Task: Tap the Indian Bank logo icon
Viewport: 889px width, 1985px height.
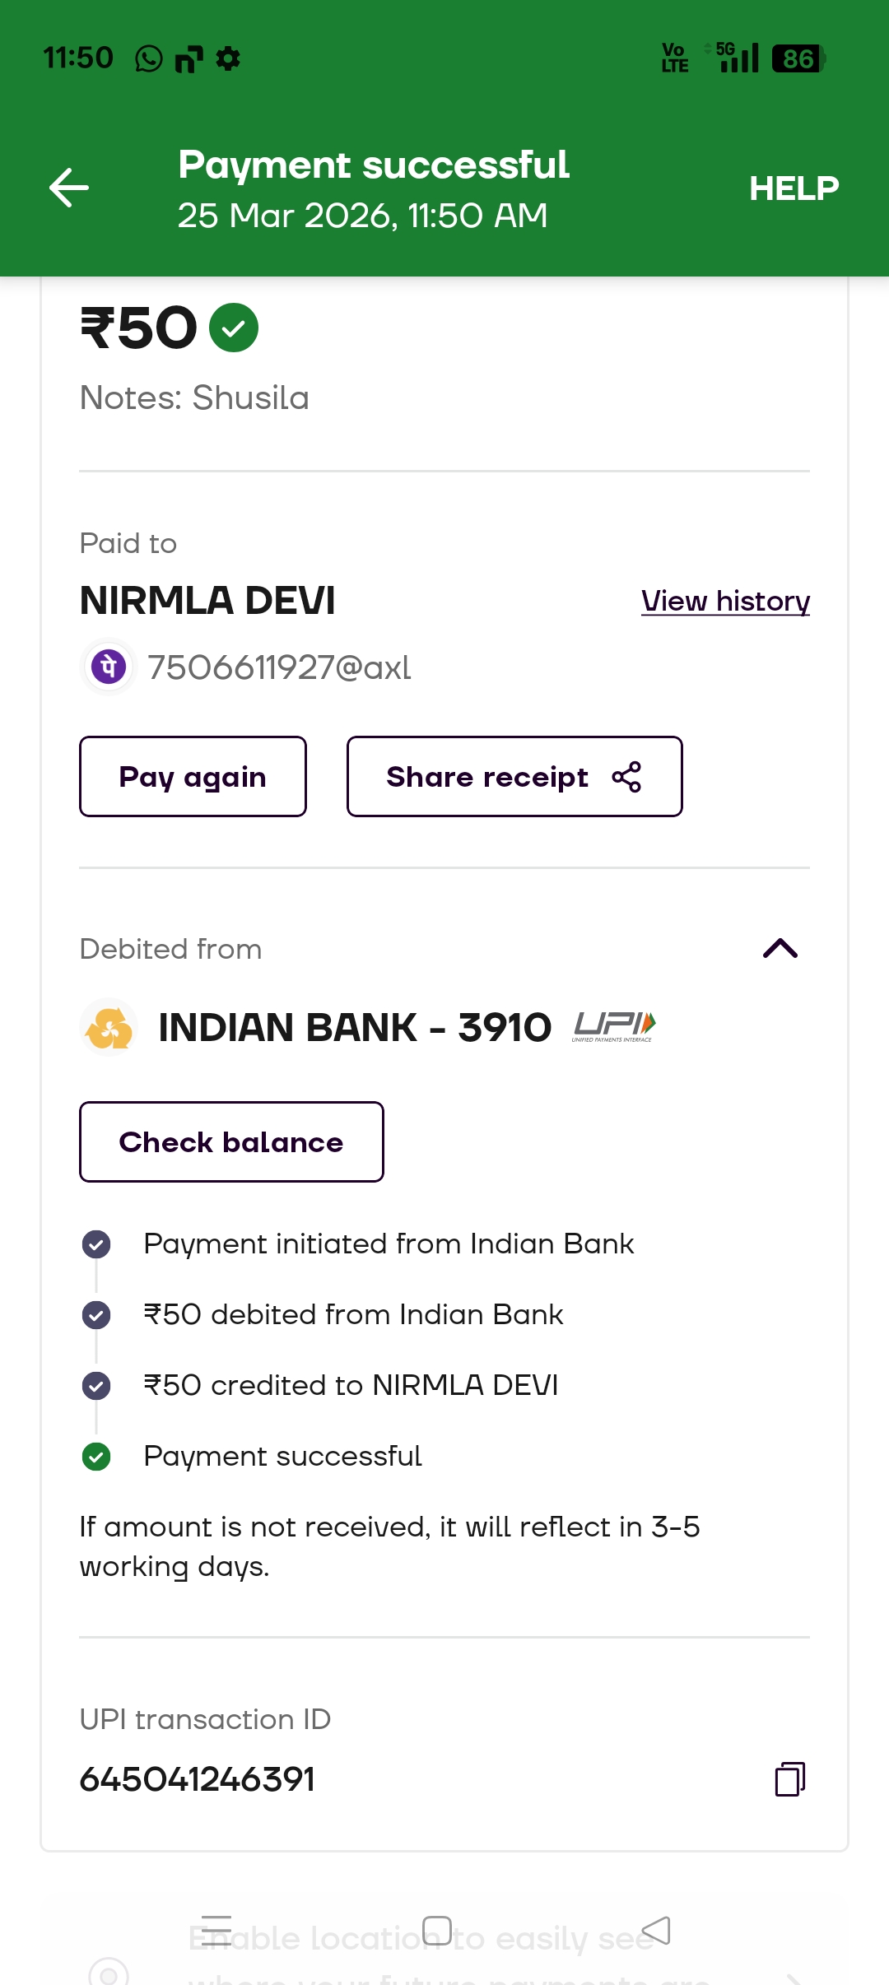Action: [109, 1027]
